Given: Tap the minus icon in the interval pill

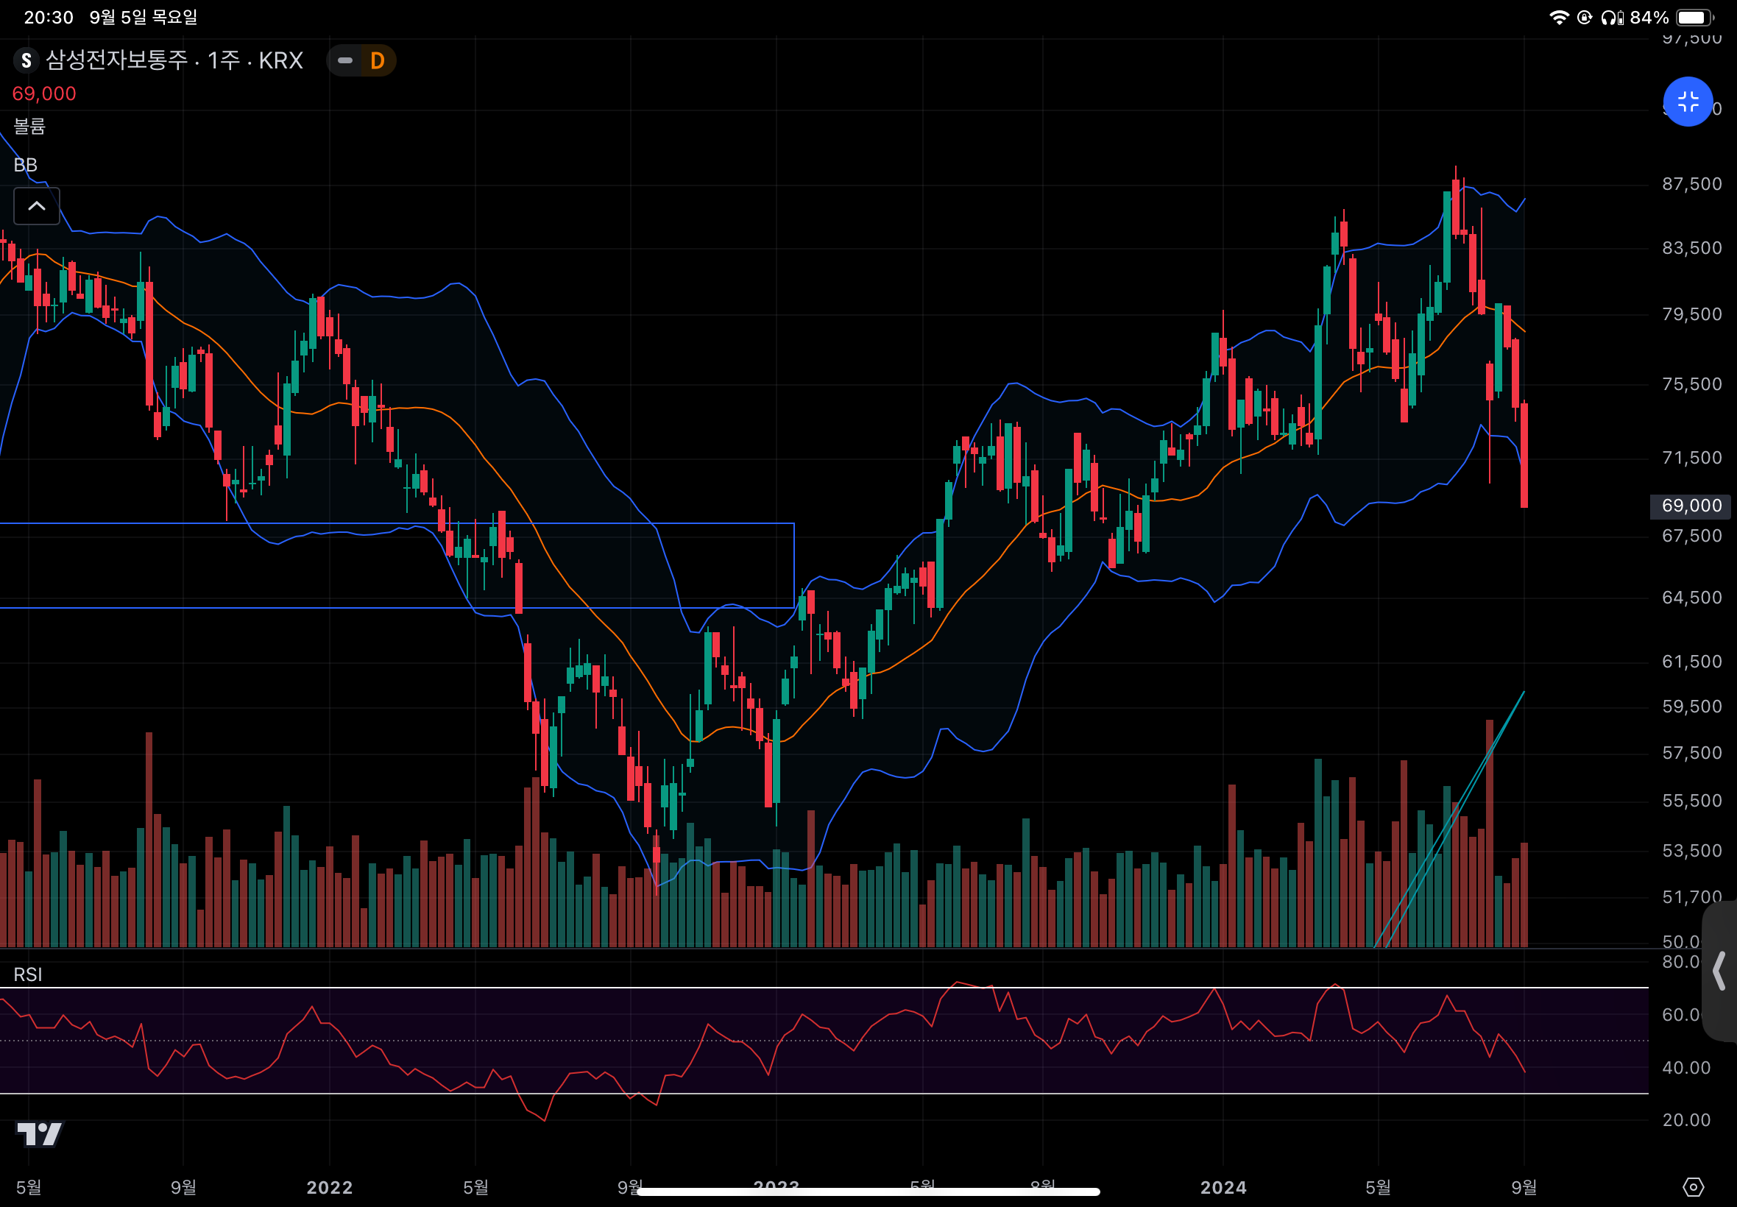Looking at the screenshot, I should pyautogui.click(x=345, y=60).
